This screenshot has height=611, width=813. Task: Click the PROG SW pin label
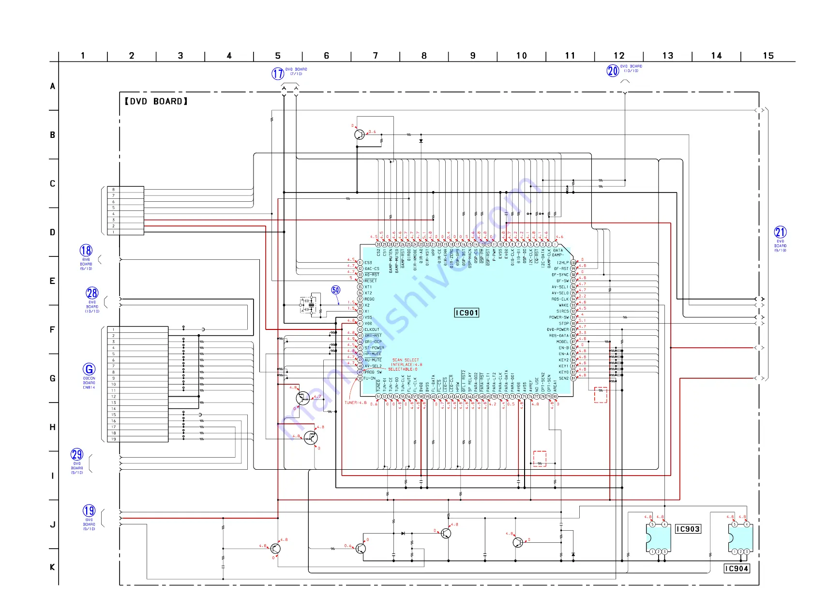coord(373,372)
